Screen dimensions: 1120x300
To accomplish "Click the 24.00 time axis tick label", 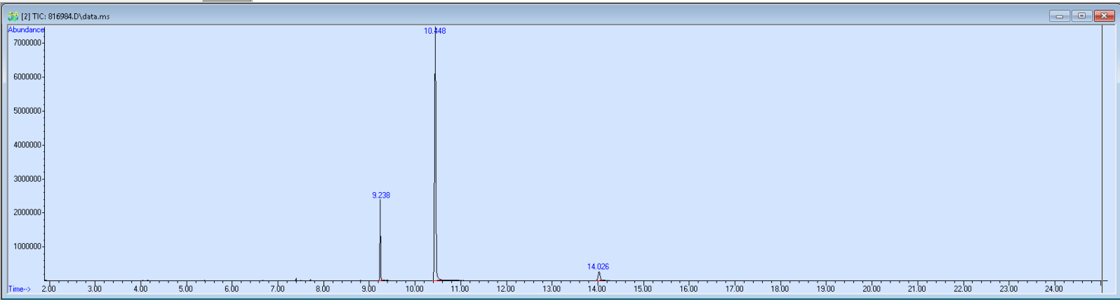I will (x=1054, y=289).
